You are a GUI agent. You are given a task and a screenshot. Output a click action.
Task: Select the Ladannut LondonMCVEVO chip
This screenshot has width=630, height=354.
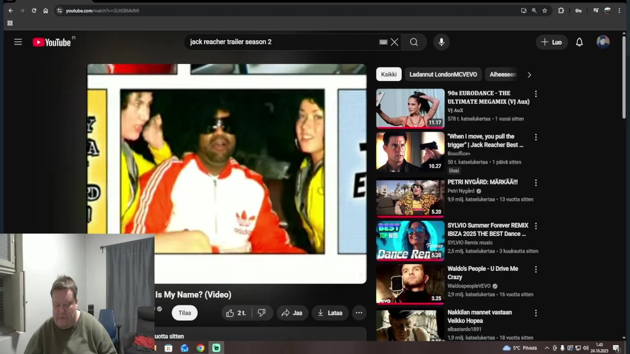click(443, 74)
